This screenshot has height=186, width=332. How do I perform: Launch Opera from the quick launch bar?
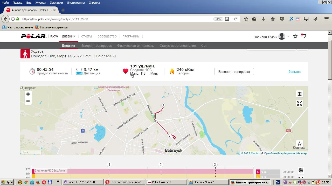(x=44, y=182)
